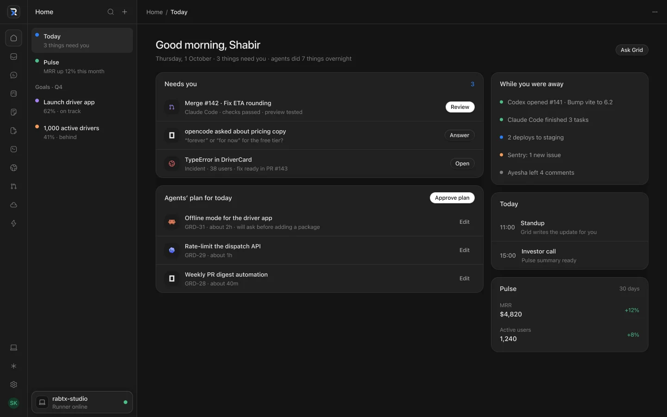
Task: Click the search magnifier icon beside Home
Action: [x=111, y=12]
